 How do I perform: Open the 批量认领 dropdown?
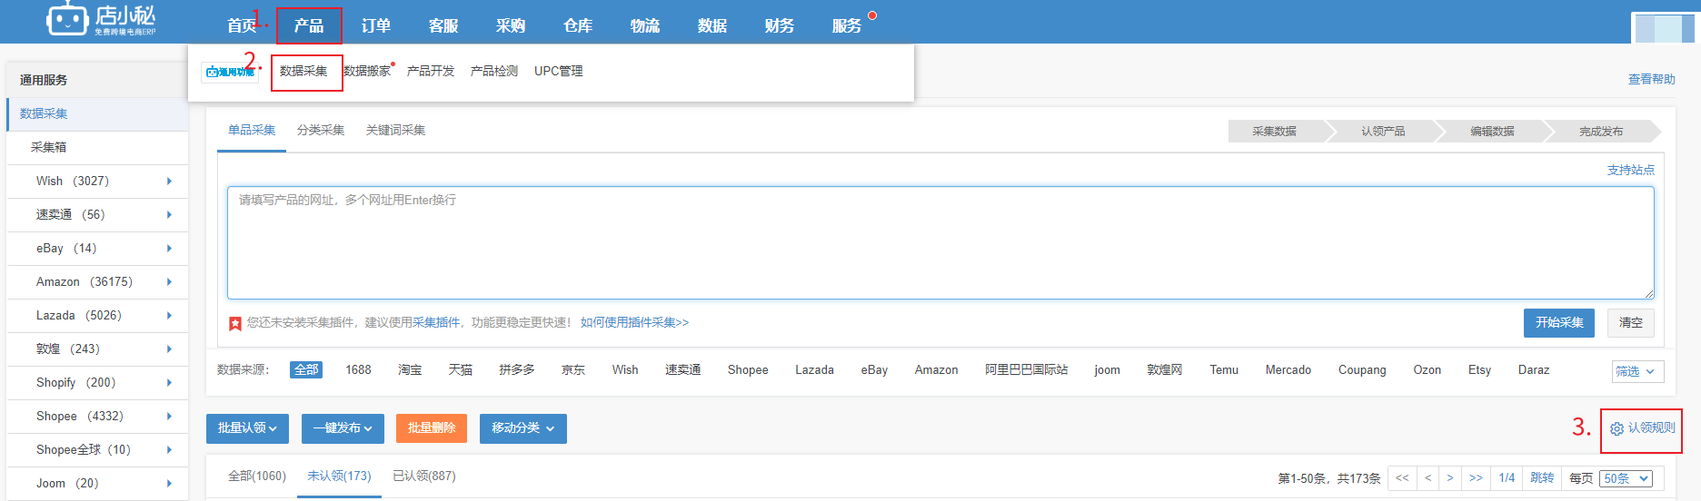[247, 428]
